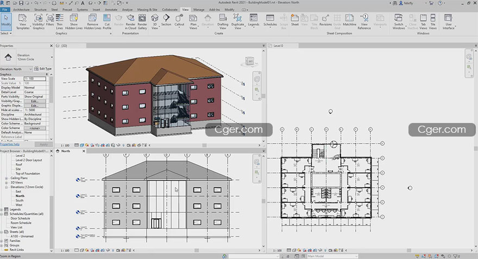
Task: Open the Schedules tool
Action: point(270,20)
